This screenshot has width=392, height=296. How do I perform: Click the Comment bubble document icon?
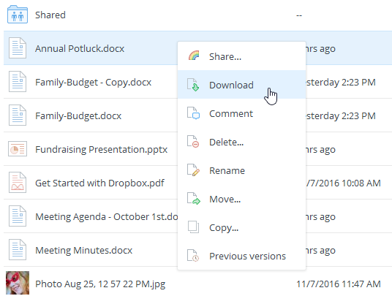pyautogui.click(x=193, y=113)
